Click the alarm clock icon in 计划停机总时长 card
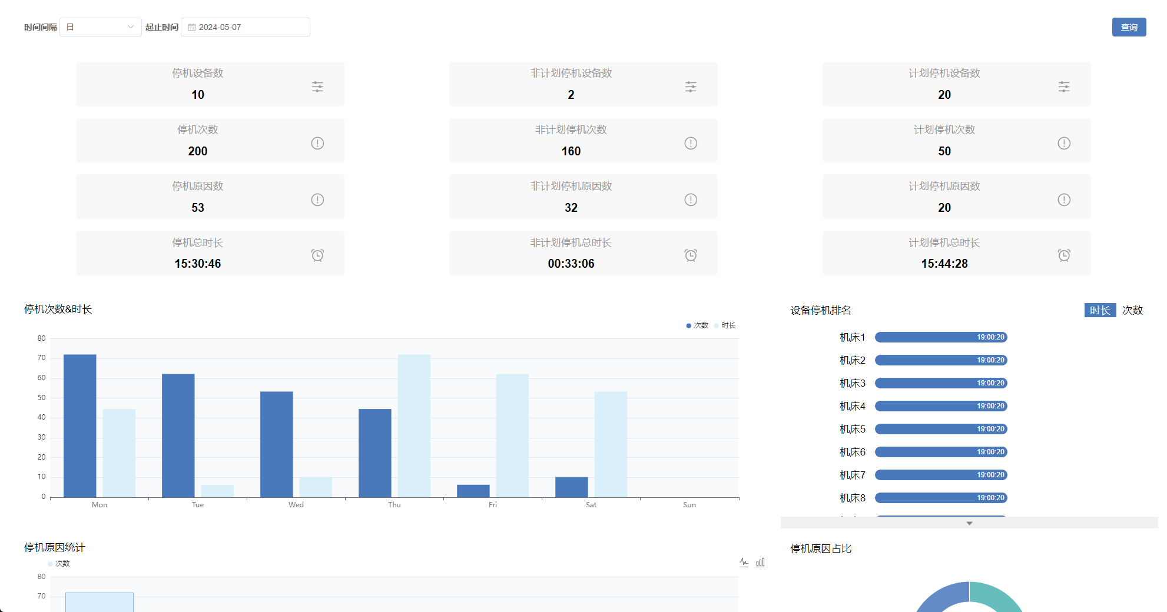Screen dimensions: 1167x612 click(x=1064, y=255)
